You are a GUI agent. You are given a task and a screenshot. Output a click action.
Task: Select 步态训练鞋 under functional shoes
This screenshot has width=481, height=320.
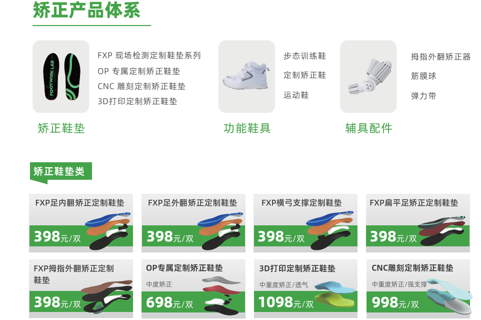[x=304, y=56]
